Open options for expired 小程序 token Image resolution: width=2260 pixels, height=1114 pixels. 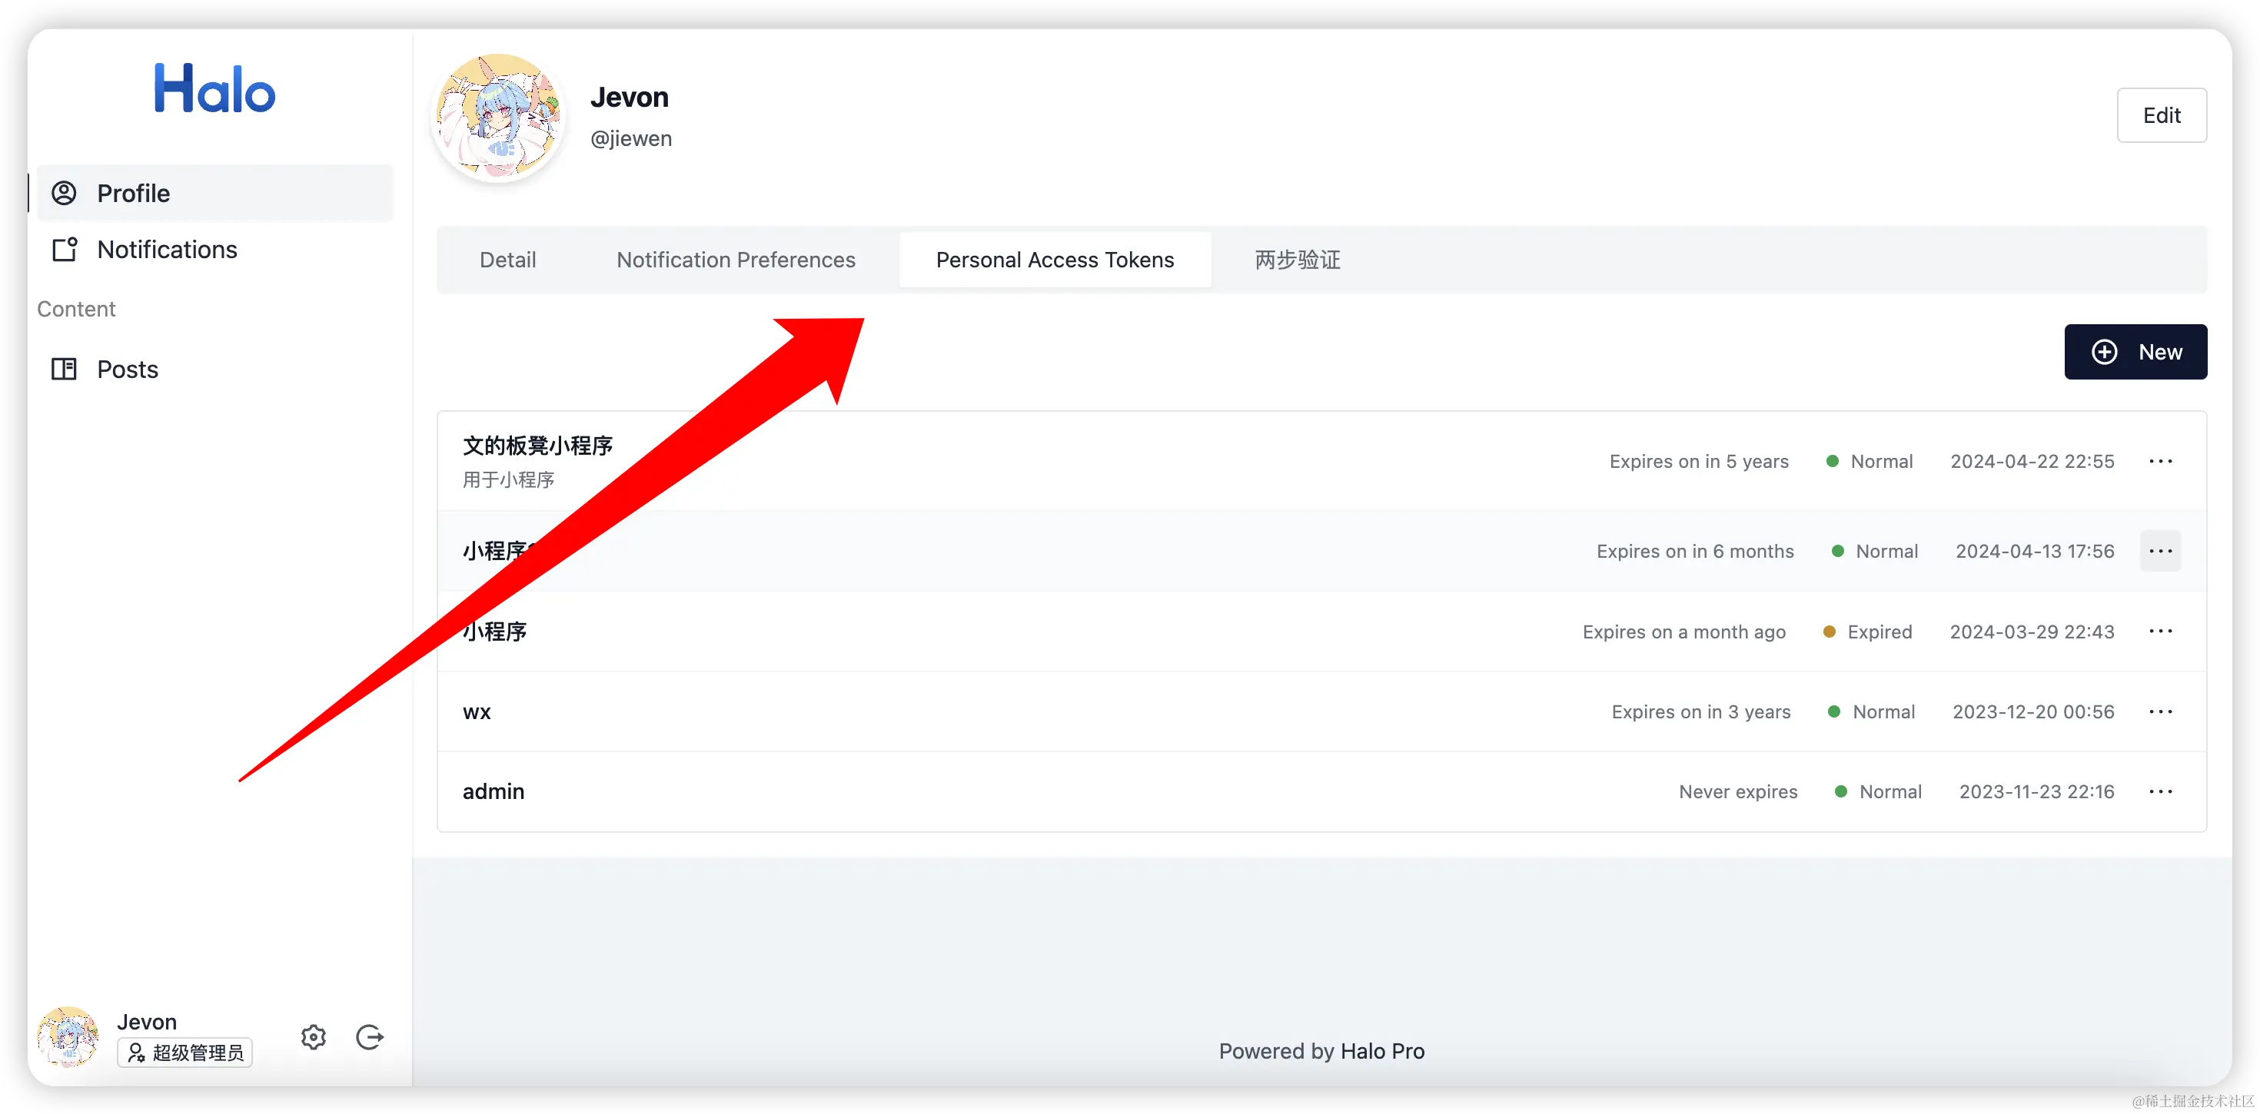click(2160, 632)
